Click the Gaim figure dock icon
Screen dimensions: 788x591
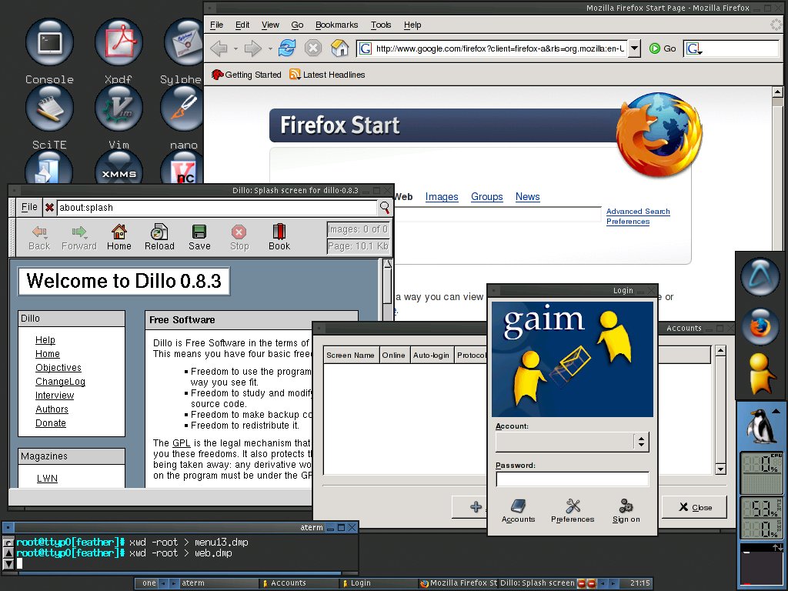(x=760, y=374)
